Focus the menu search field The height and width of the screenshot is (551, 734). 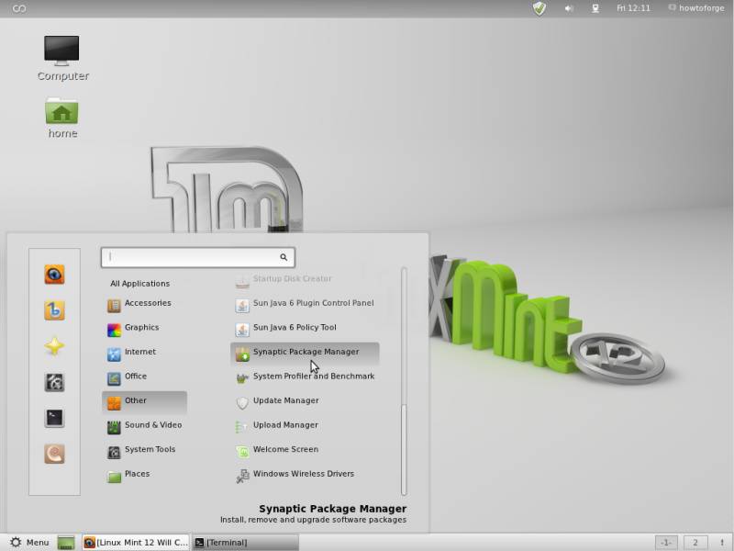[x=198, y=257]
